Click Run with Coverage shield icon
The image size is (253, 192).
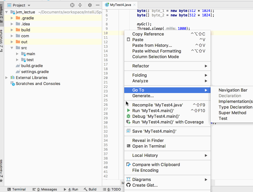(x=128, y=122)
